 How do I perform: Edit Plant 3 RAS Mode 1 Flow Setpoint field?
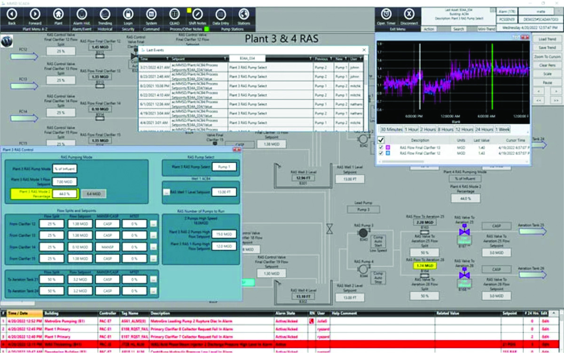coord(64,181)
